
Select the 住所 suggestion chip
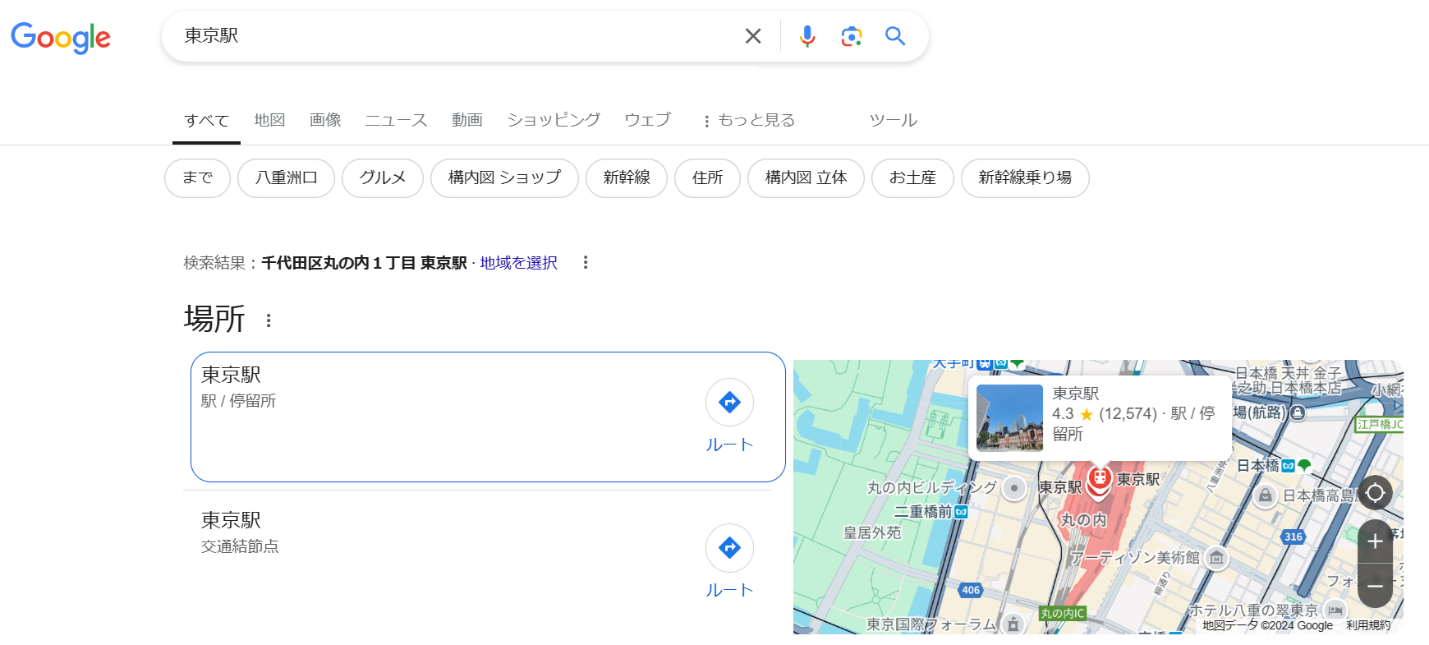707,178
